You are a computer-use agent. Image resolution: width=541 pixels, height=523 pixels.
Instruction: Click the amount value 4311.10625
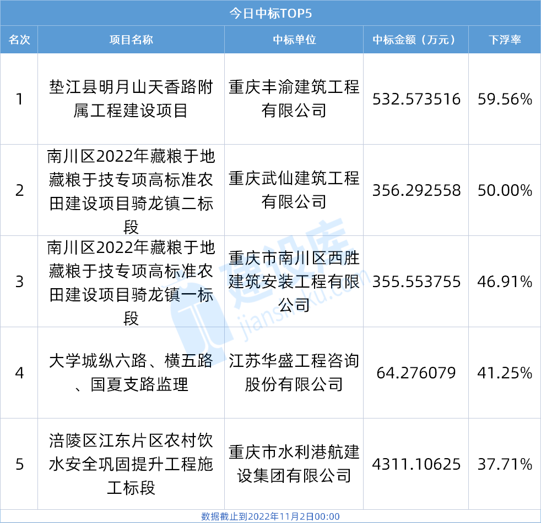tap(416, 464)
